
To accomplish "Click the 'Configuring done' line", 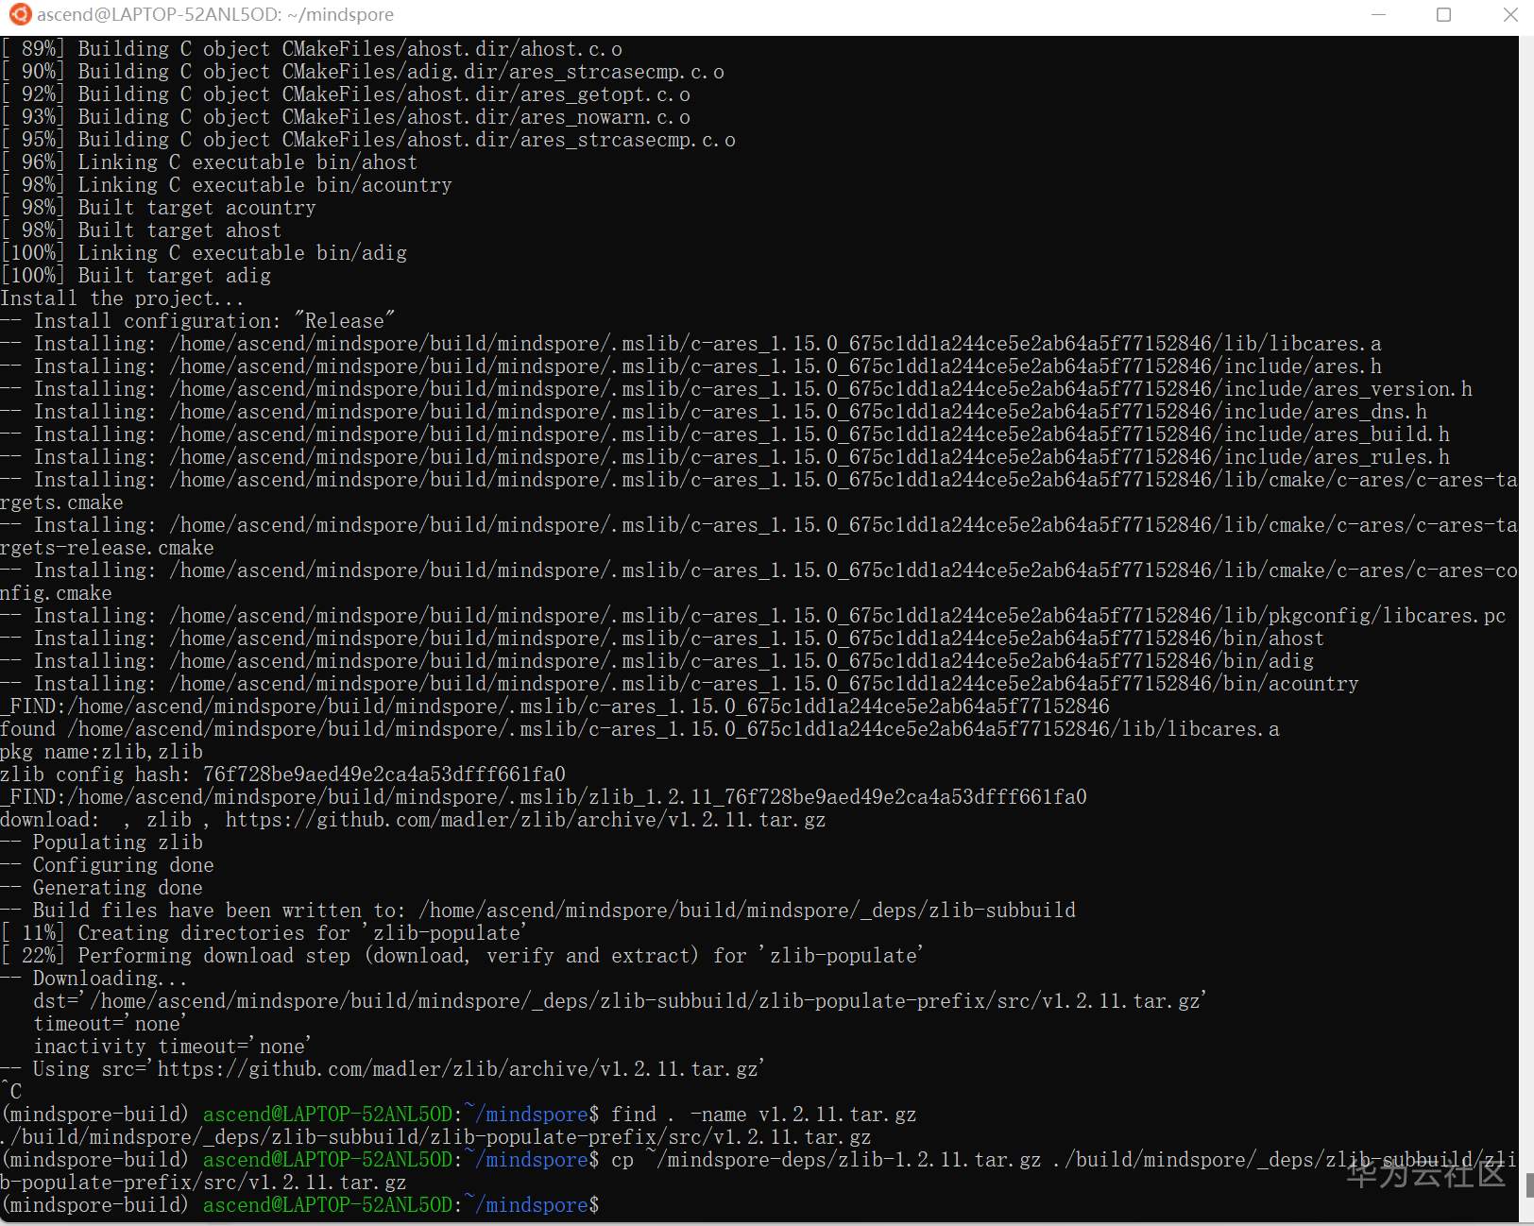I will pyautogui.click(x=108, y=865).
